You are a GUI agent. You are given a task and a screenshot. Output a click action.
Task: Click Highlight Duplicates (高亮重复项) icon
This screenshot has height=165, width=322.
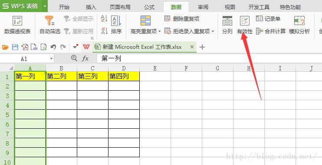point(146,20)
